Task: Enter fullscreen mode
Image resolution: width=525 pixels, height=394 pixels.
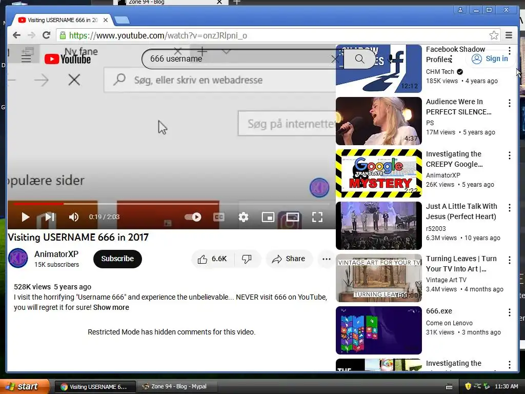Action: (x=317, y=217)
